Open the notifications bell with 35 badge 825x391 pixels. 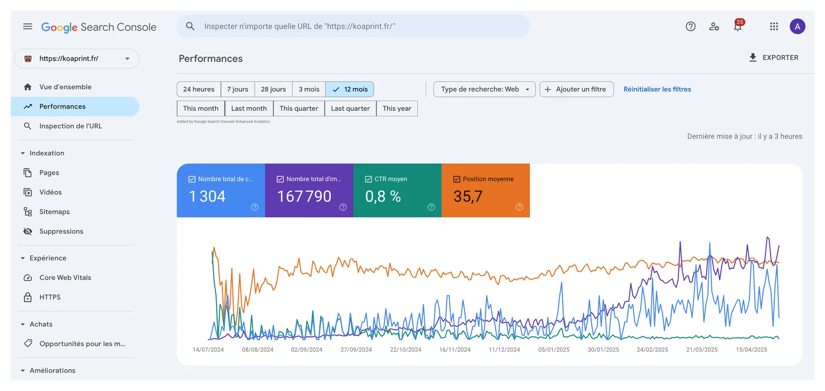point(739,25)
